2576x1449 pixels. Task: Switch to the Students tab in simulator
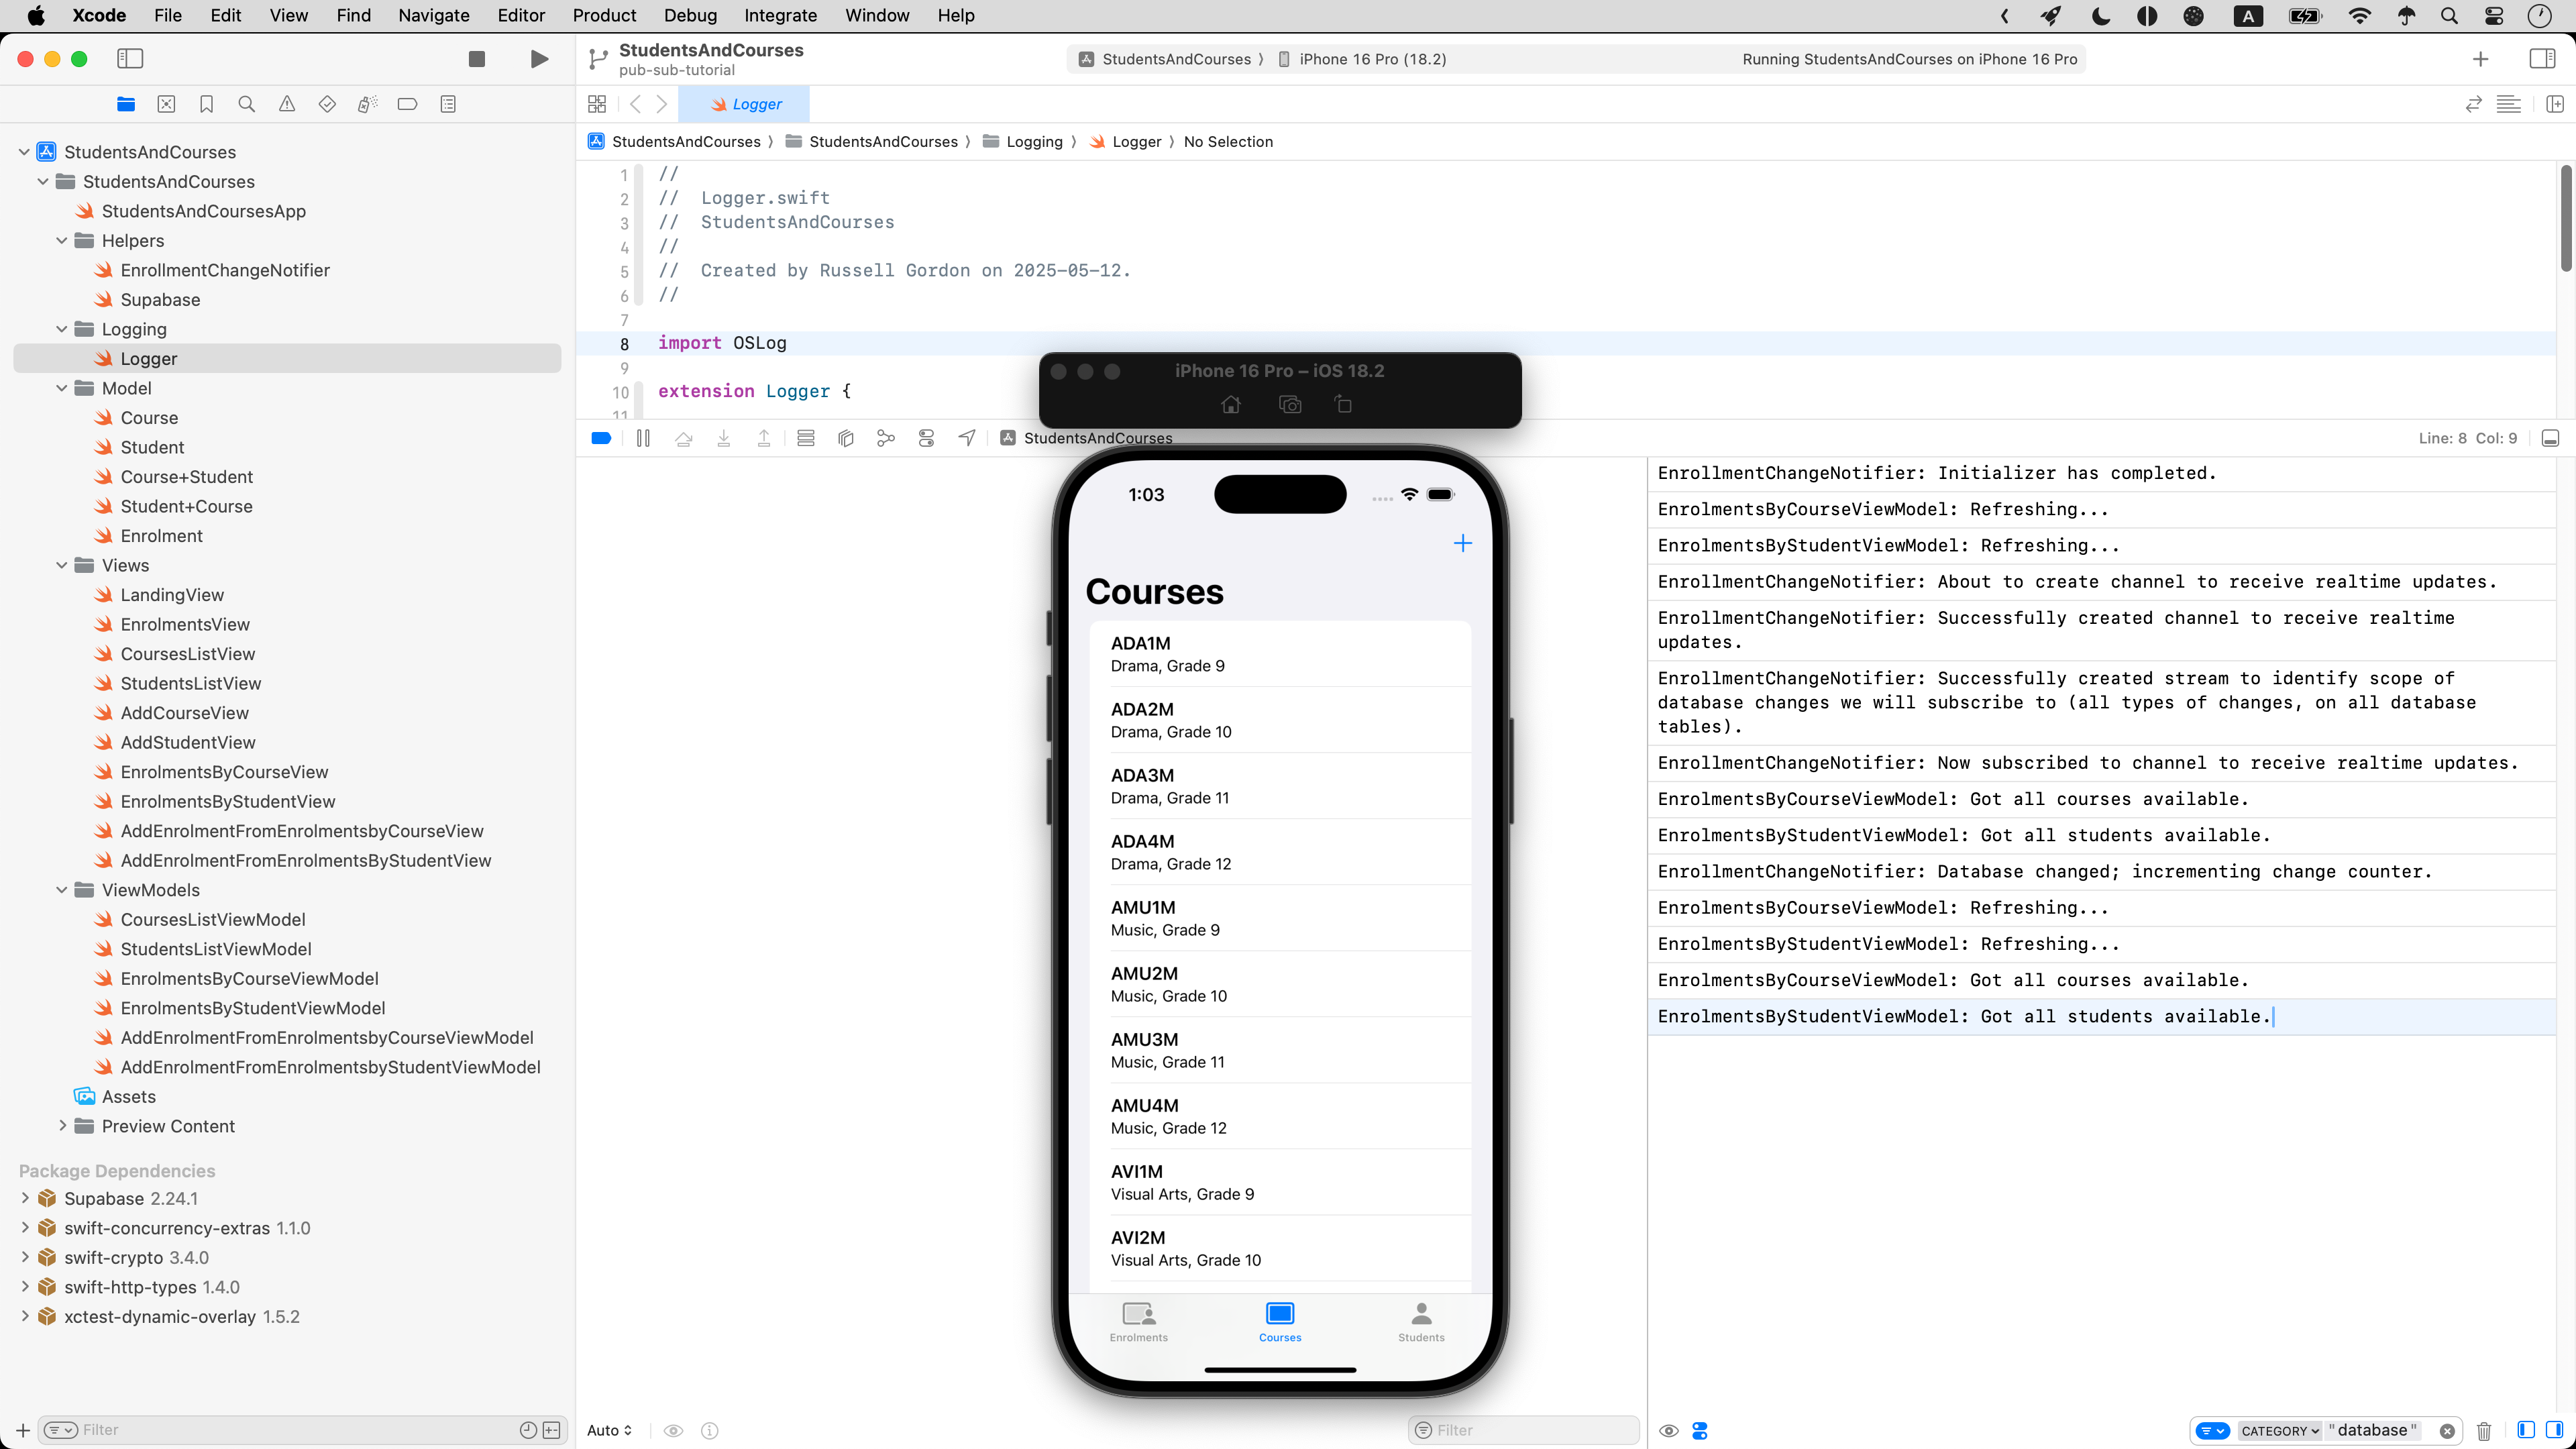point(1421,1321)
